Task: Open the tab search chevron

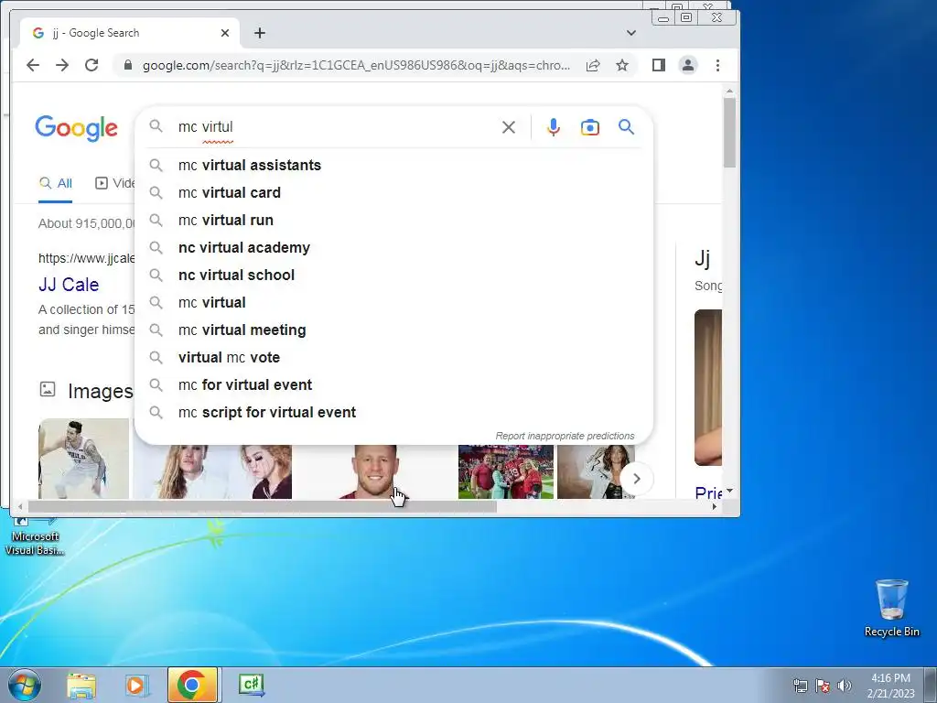Action: point(631,33)
